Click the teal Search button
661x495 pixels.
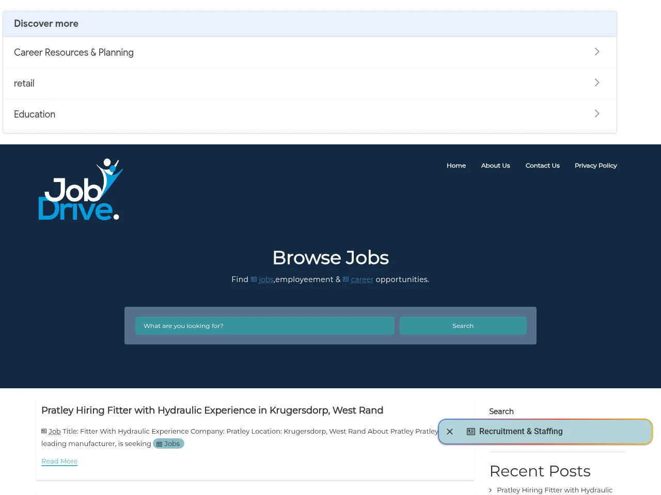pyautogui.click(x=463, y=326)
